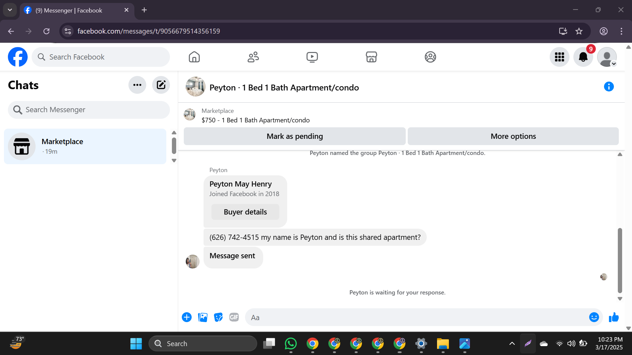Attach a file with the photo icon

203,317
